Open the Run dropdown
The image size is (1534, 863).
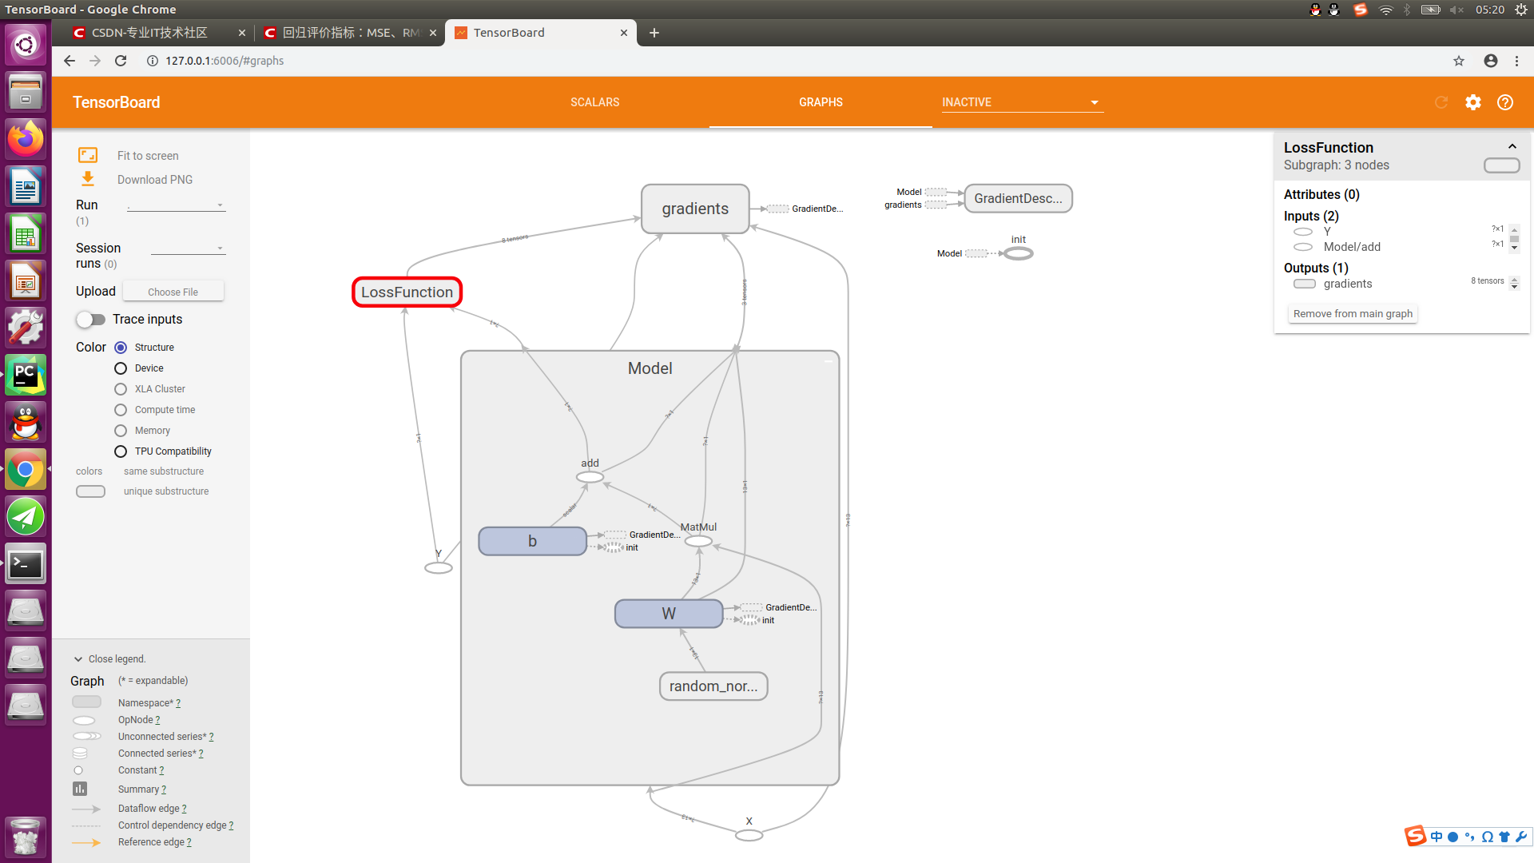(176, 205)
